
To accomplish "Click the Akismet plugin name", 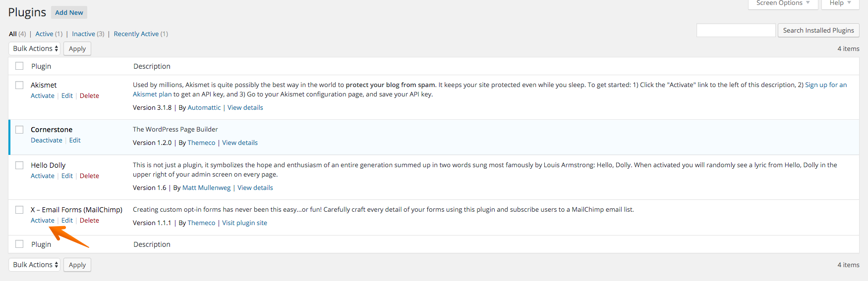I will pyautogui.click(x=44, y=85).
